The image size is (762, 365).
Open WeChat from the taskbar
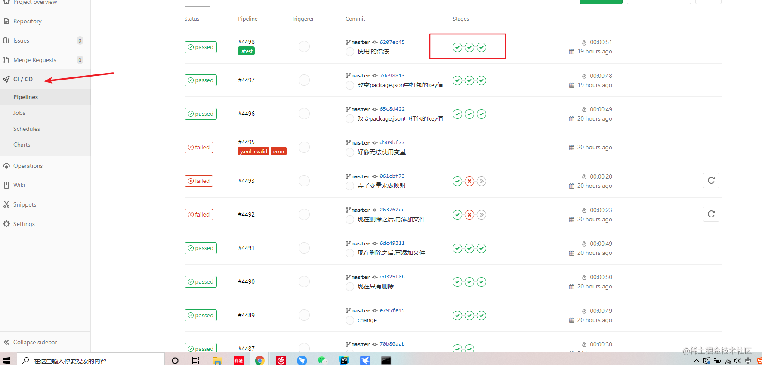tap(323, 360)
